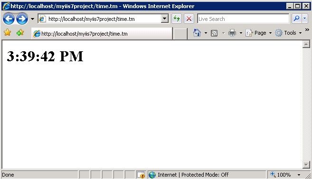Click the scrollbar down arrow
Image resolution: width=312 pixels, height=179 pixels.
coord(306,164)
